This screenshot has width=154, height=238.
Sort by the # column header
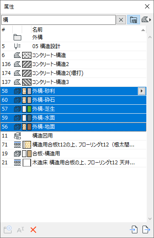coord(6,30)
